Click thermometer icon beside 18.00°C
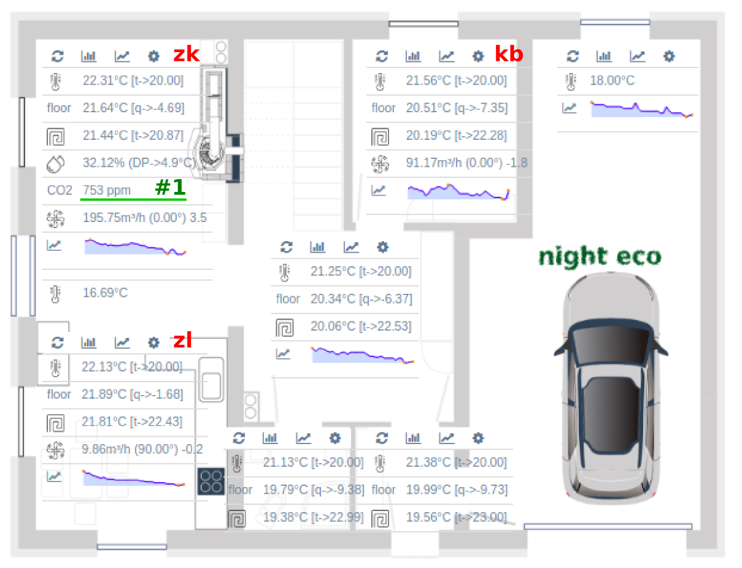742x568 pixels. click(x=571, y=80)
